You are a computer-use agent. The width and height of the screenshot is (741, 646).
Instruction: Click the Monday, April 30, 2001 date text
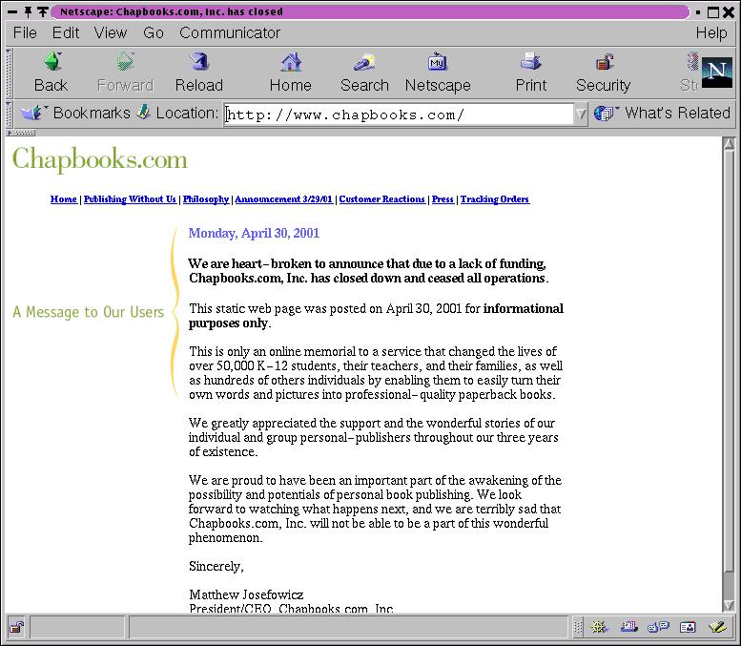[254, 233]
